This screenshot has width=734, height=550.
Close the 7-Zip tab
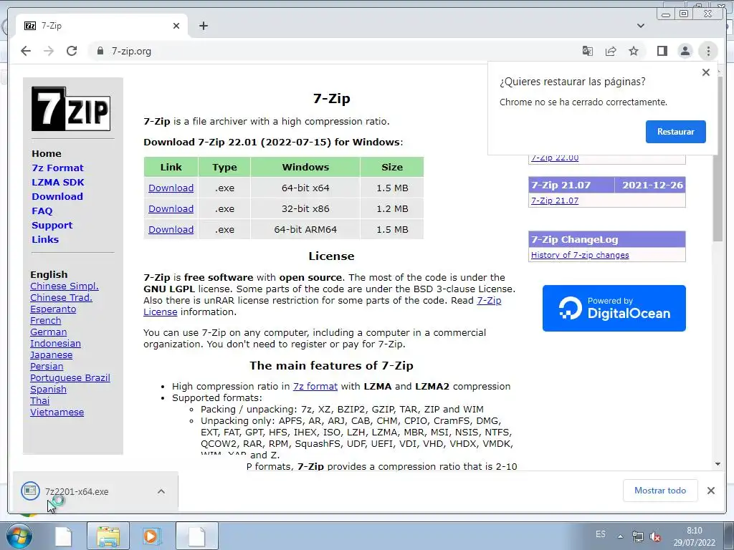coord(176,26)
